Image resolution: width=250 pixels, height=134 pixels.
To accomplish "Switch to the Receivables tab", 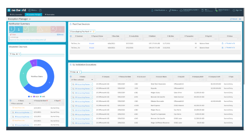I will pyautogui.click(x=50, y=15).
